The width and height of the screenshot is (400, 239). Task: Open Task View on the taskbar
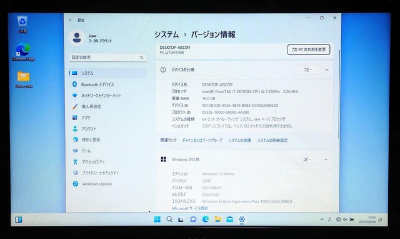(x=181, y=220)
